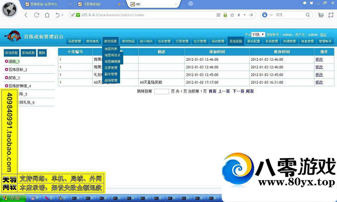Open a new tab with plus icon
Image resolution: width=337 pixels, height=202 pixels.
point(191,4)
